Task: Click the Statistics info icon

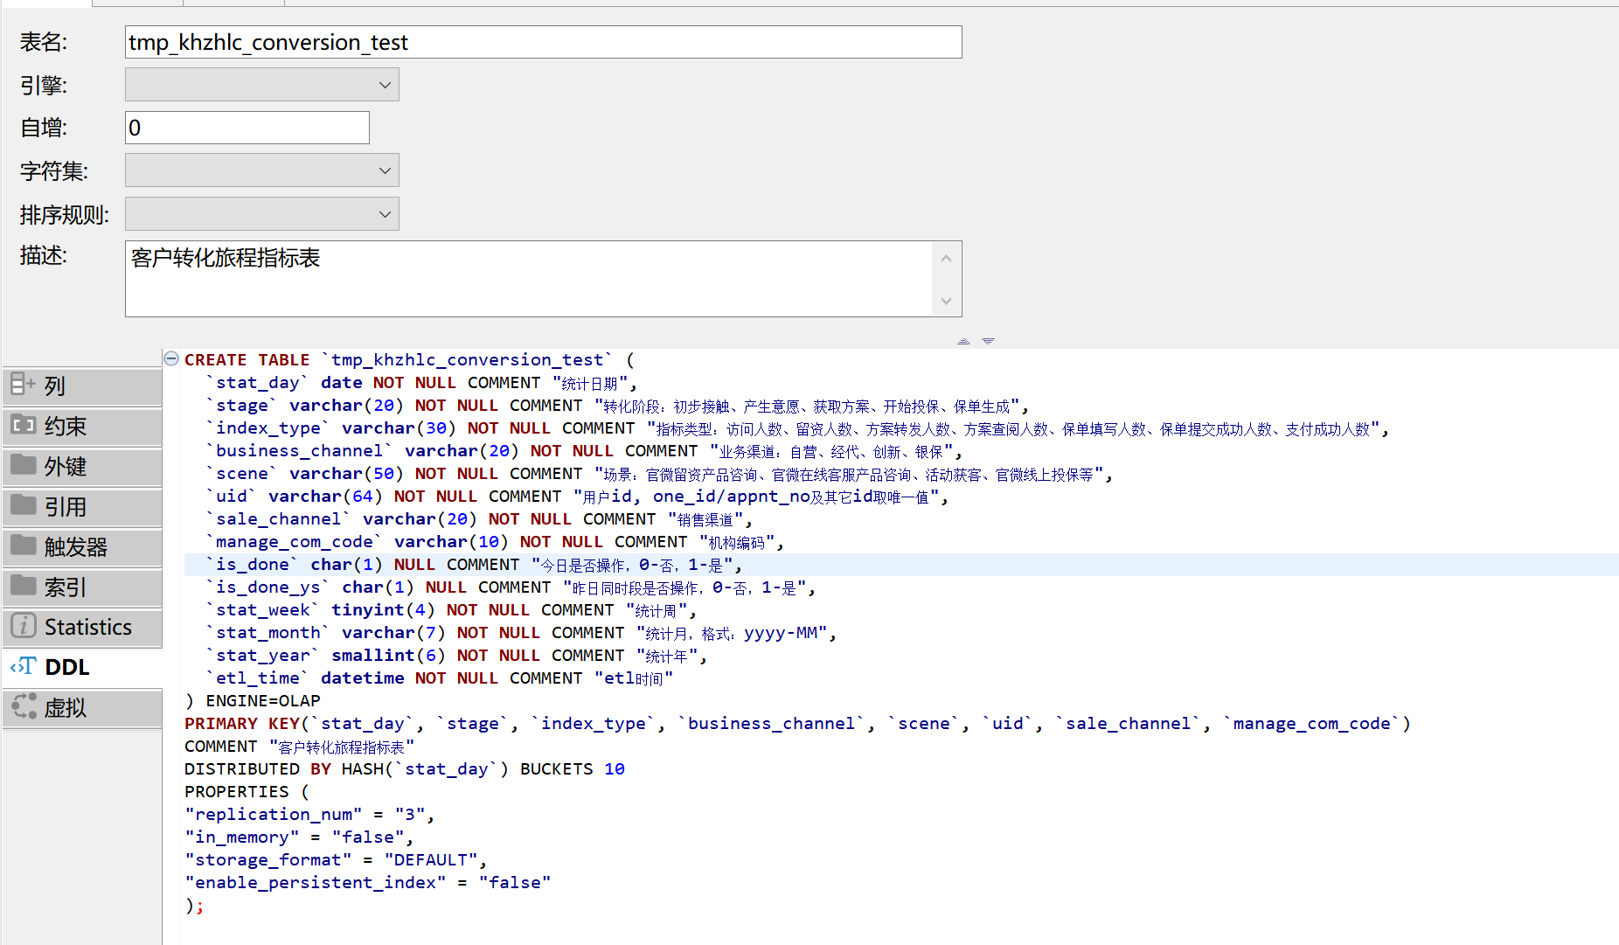Action: [23, 626]
